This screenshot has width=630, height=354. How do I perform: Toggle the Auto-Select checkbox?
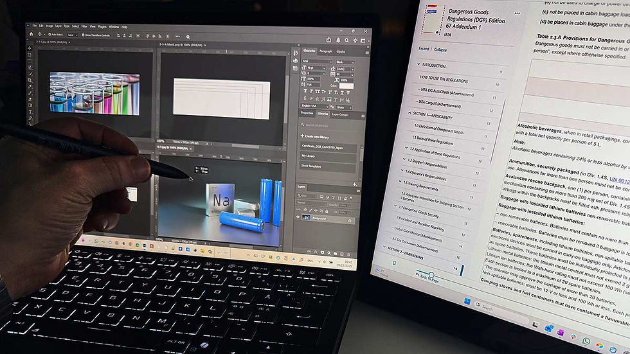(50, 35)
